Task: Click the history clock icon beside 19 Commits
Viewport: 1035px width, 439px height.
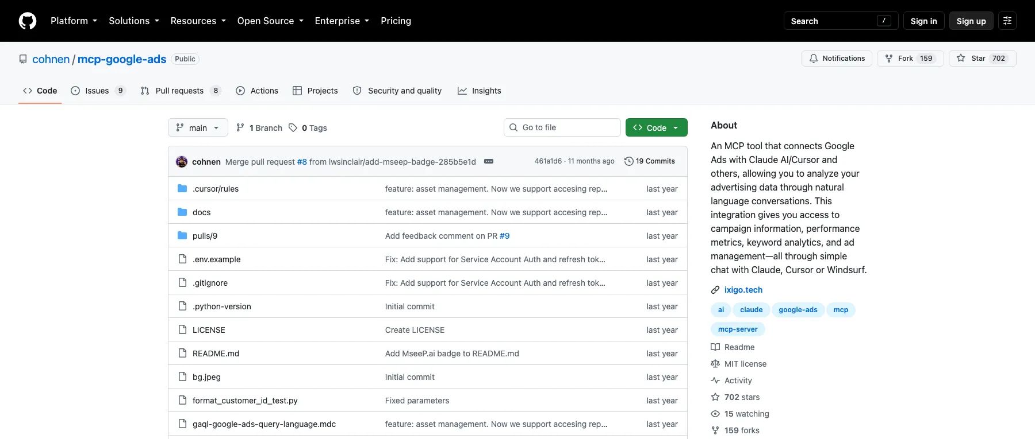Action: pos(629,161)
